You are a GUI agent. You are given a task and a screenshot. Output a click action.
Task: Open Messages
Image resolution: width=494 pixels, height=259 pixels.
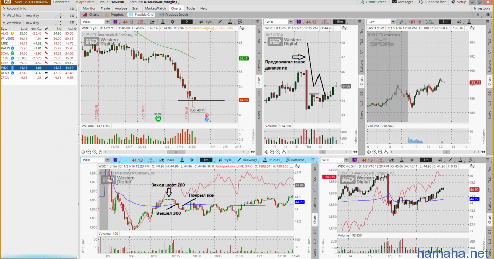tap(402, 2)
